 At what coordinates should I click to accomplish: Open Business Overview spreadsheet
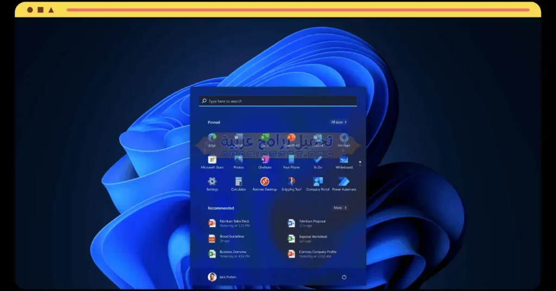point(229,254)
